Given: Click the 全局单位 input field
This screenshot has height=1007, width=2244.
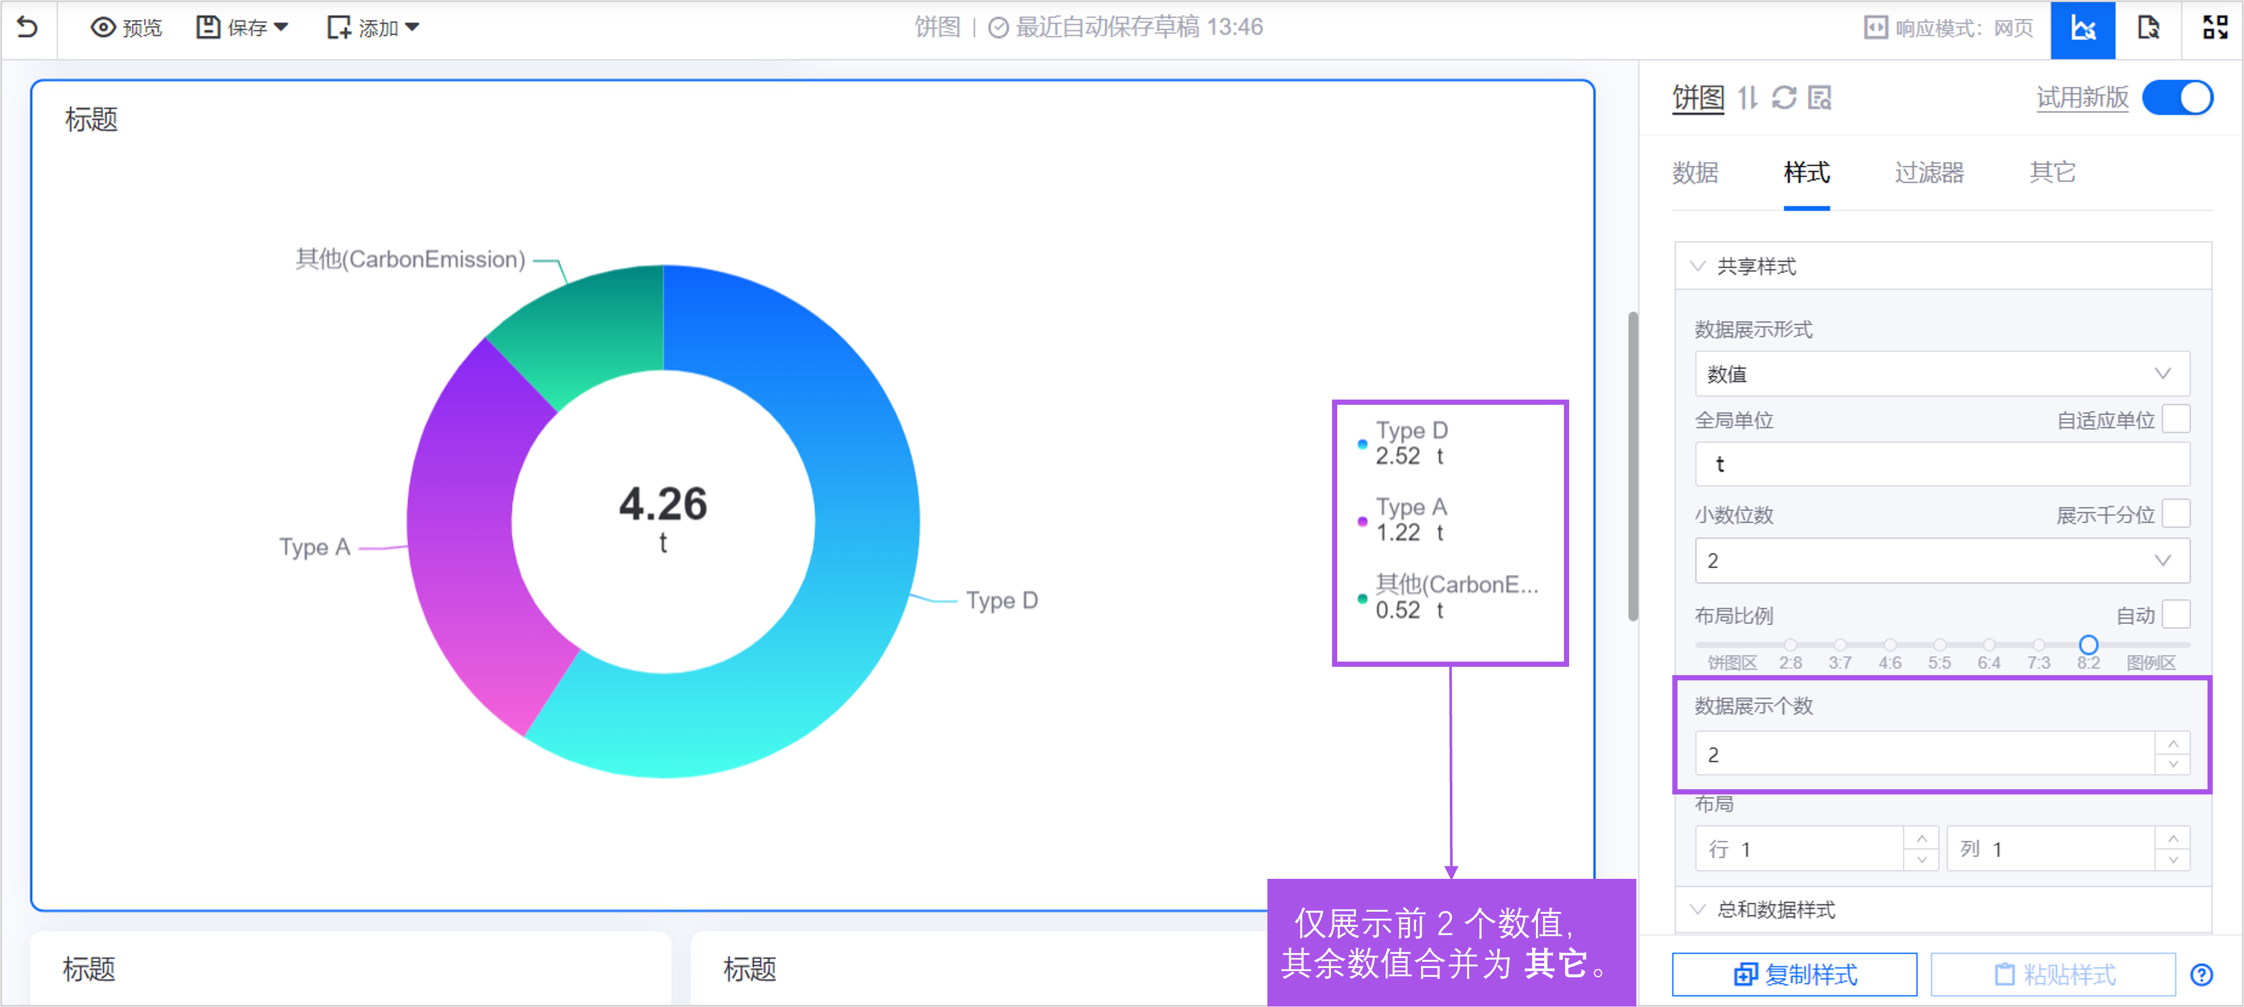Looking at the screenshot, I should coord(1942,464).
